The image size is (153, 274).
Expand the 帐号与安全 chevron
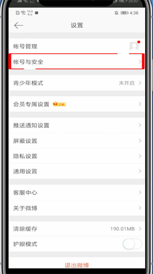click(x=140, y=62)
